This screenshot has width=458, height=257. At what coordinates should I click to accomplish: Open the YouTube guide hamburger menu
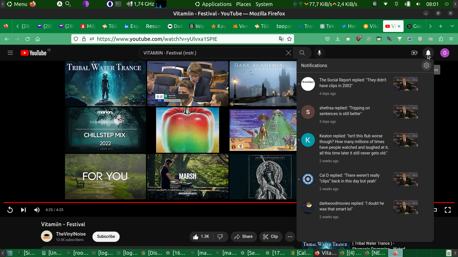click(10, 53)
